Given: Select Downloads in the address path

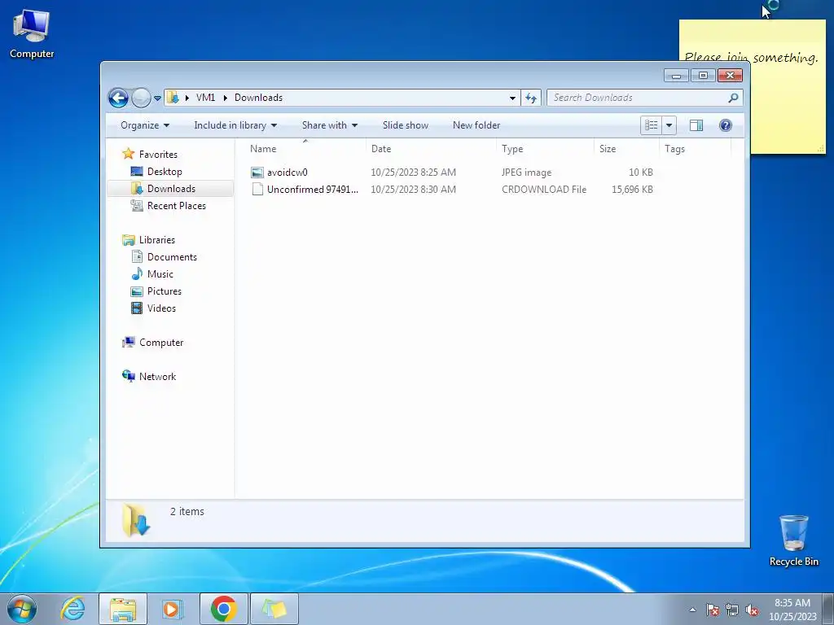Looking at the screenshot, I should pos(258,98).
